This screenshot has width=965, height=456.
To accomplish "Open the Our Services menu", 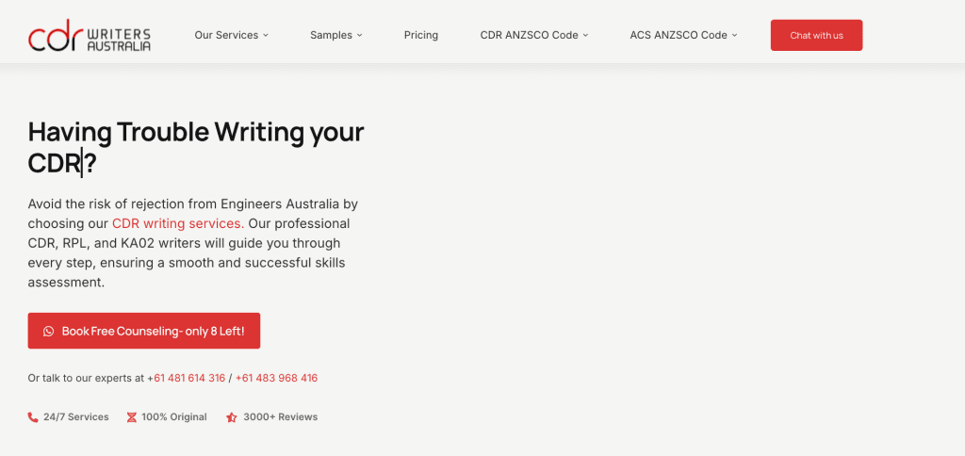I will (232, 35).
